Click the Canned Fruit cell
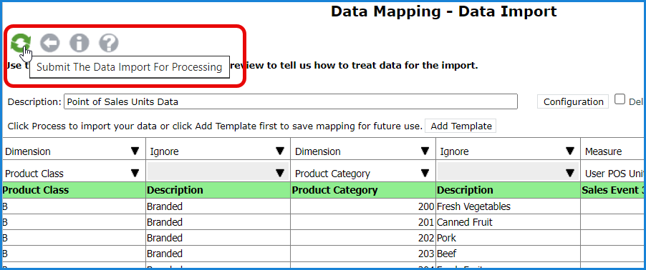 pyautogui.click(x=508, y=222)
